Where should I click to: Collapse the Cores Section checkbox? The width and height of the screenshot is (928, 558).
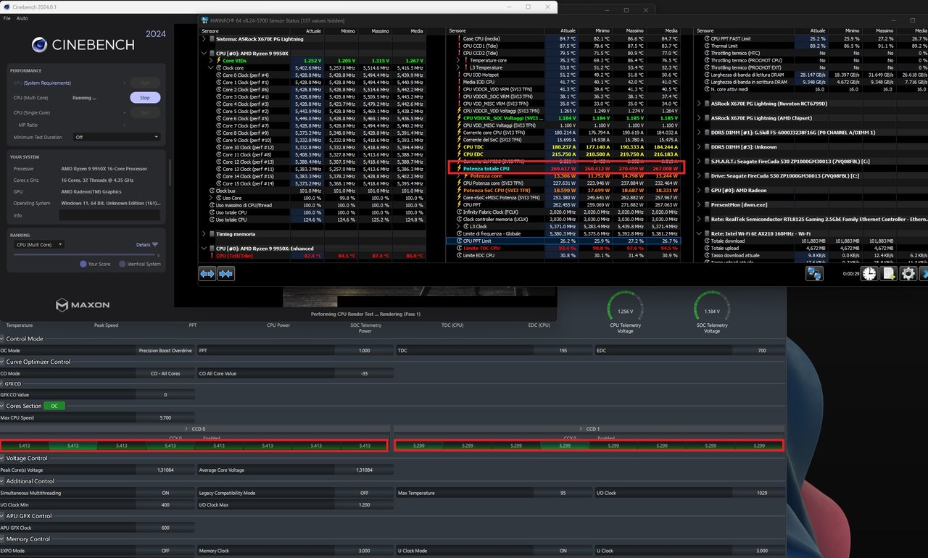tap(2, 406)
